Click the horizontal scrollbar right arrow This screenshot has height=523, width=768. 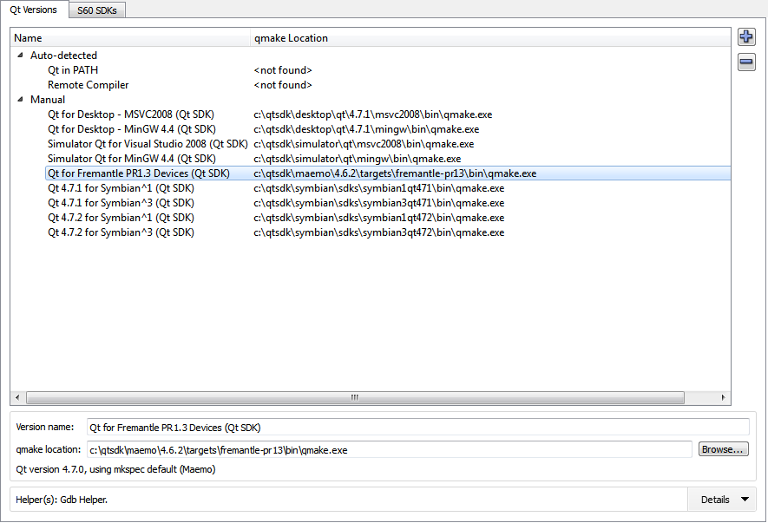[x=723, y=397]
